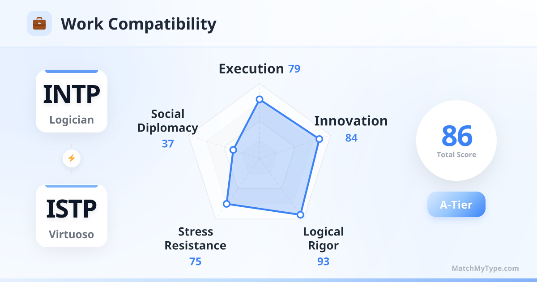
Task: Click the Social Diplomacy score 37
Action: [168, 144]
